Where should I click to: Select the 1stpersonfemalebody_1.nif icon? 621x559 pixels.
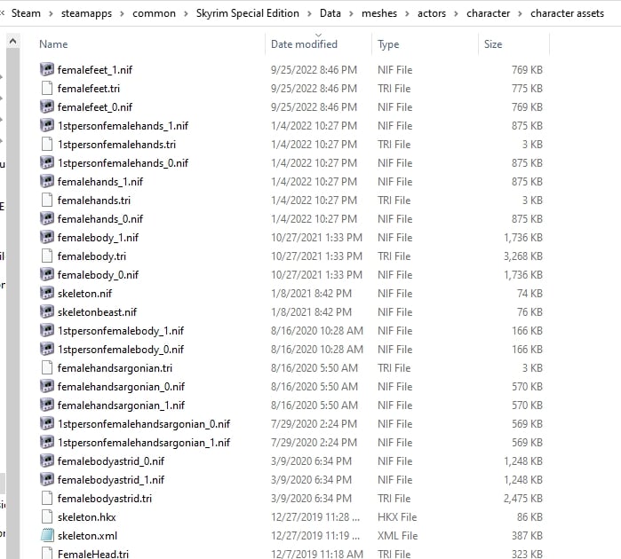tap(47, 330)
